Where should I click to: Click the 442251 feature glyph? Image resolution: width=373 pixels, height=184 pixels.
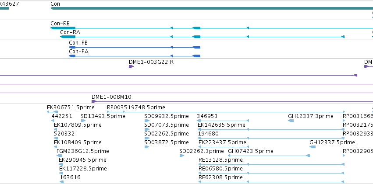[x=53, y=121]
